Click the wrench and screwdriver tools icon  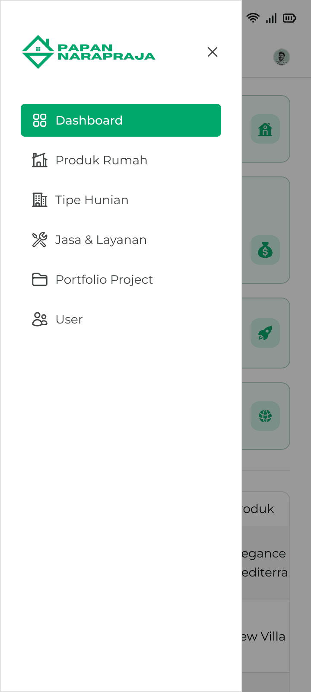point(40,240)
